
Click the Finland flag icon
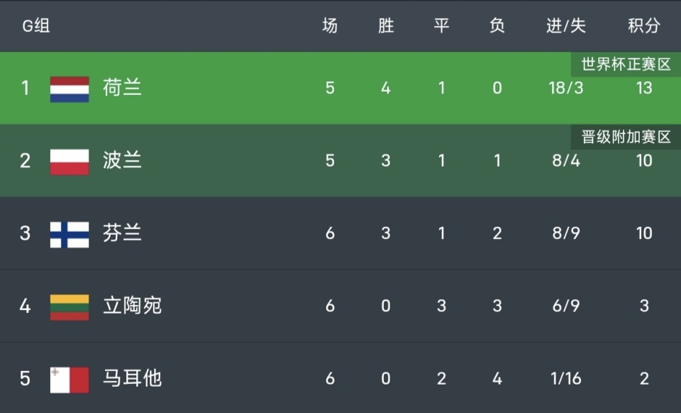coord(70,234)
